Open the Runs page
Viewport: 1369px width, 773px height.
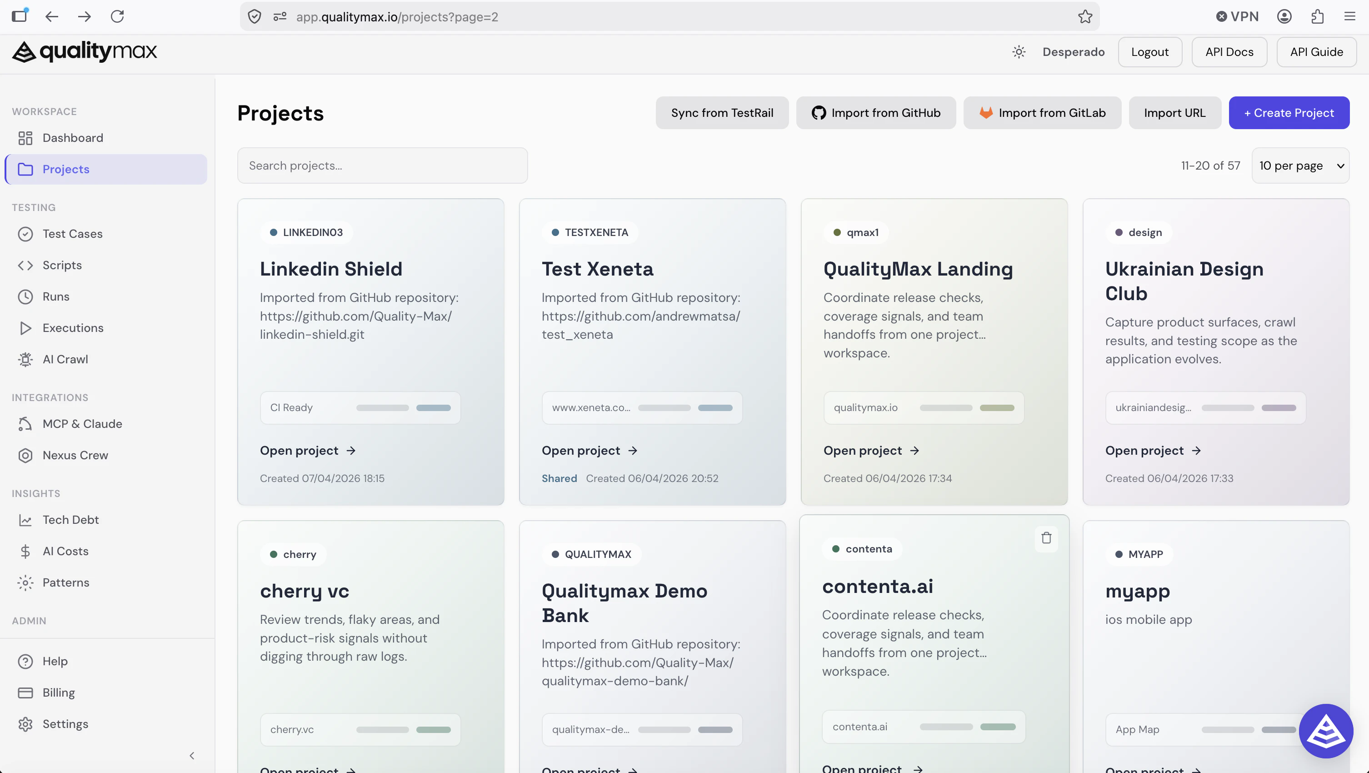point(105,296)
